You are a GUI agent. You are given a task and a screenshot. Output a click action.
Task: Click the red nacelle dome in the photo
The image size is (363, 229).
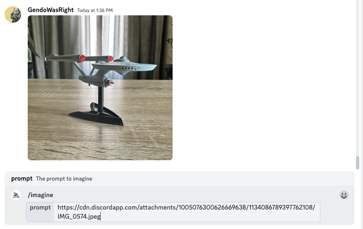[x=82, y=58]
